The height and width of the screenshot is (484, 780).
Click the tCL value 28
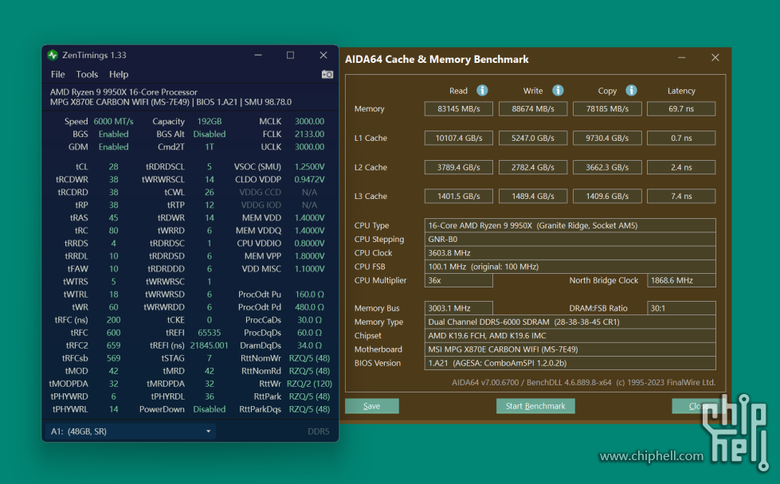pyautogui.click(x=113, y=166)
